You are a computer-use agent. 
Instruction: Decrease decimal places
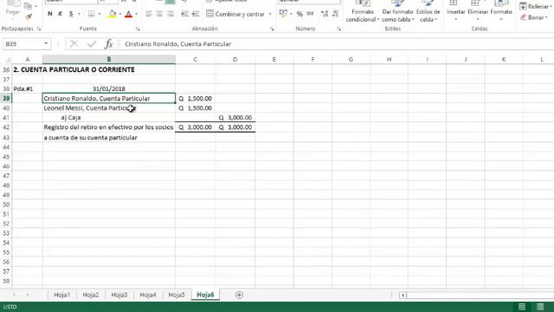tap(335, 14)
